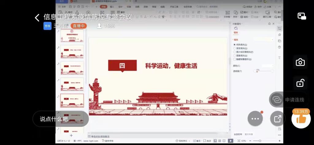Open a new document tab with plus
Viewport: 314px width, 145px height.
[x=136, y=1]
